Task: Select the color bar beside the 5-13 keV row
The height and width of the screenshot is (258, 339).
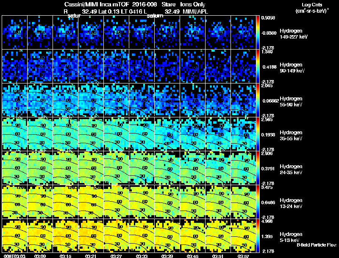Action: [258, 236]
